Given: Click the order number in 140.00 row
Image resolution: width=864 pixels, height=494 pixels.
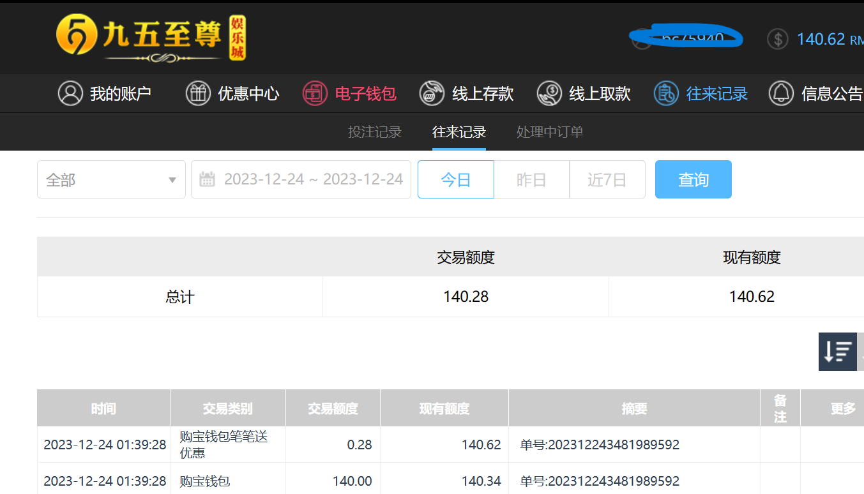Looking at the screenshot, I should click(600, 481).
